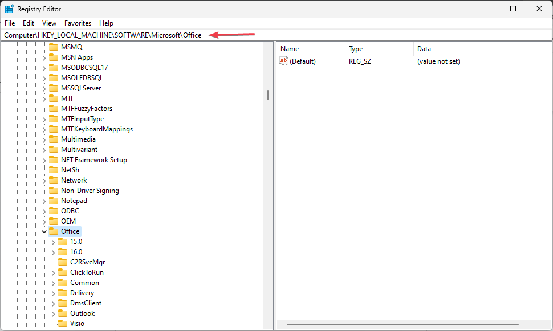Click the MSODBCSQL17 folder icon
Image resolution: width=553 pixels, height=331 pixels.
tap(54, 67)
